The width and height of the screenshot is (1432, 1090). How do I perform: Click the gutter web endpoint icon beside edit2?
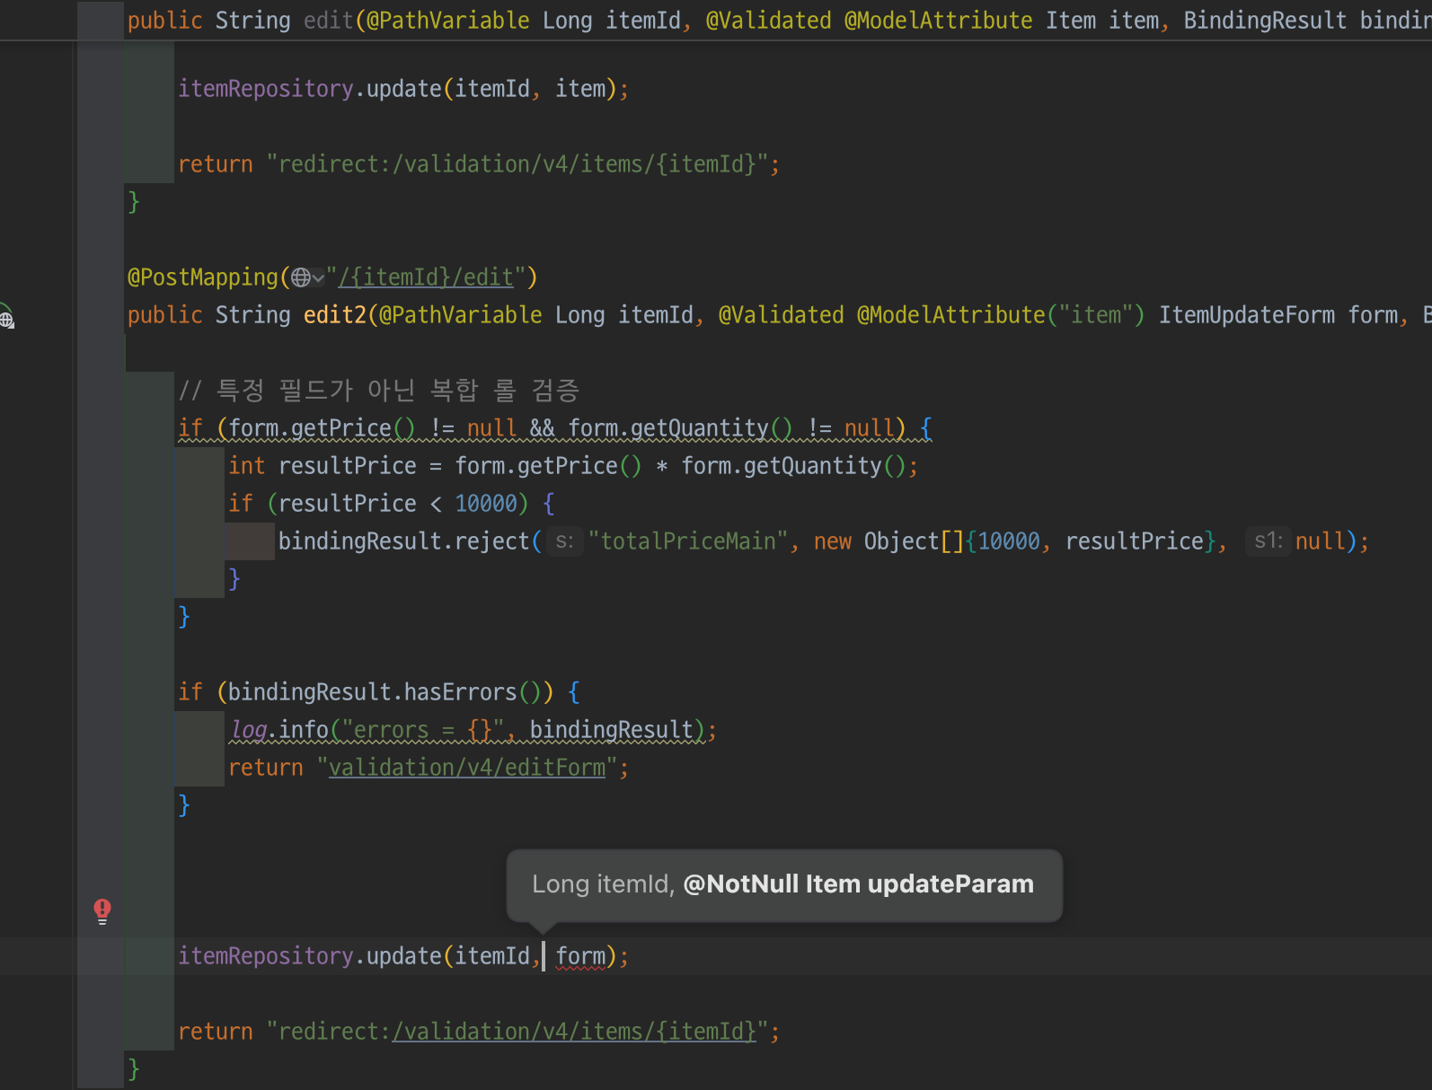point(6,318)
